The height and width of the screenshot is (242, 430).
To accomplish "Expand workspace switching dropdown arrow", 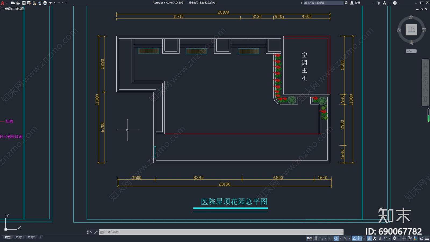I will click(399, 238).
